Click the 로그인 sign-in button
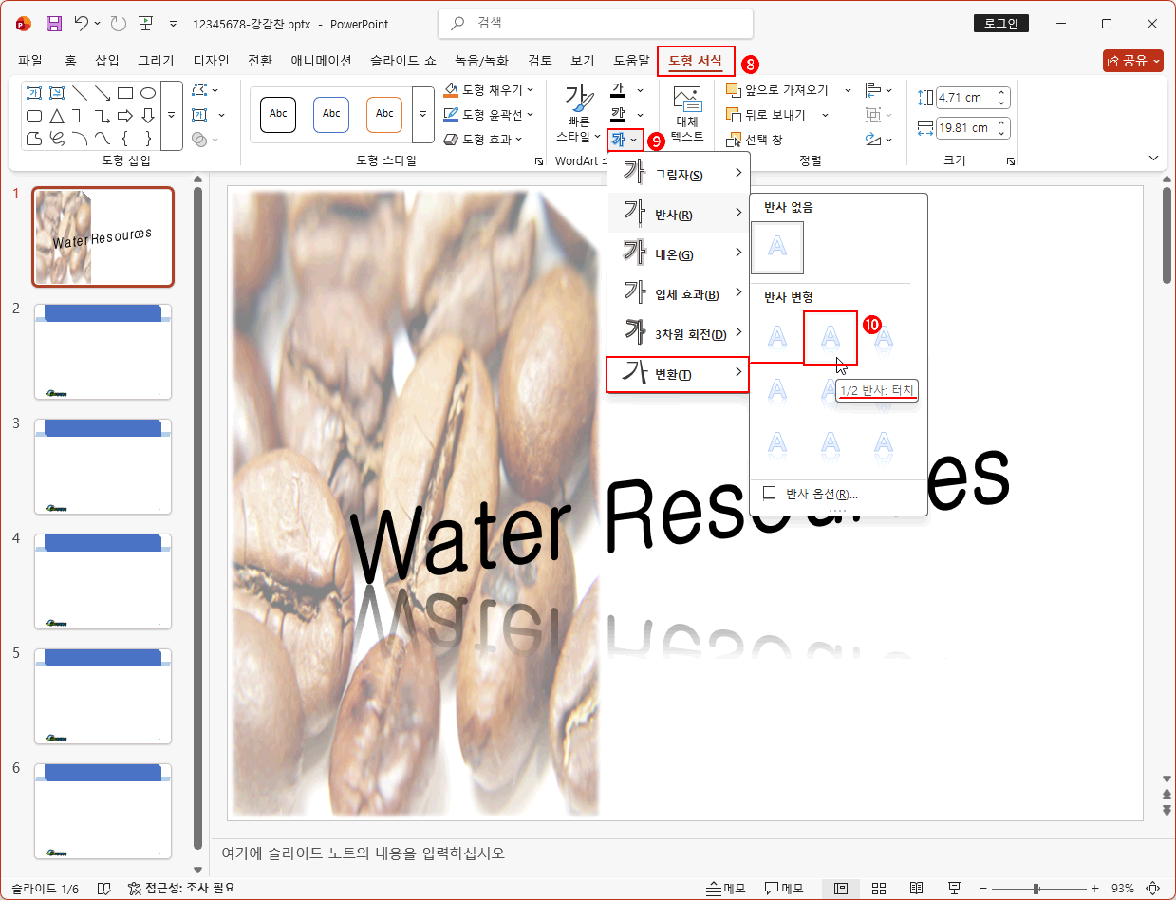Viewport: 1176px width, 900px height. tap(1000, 24)
